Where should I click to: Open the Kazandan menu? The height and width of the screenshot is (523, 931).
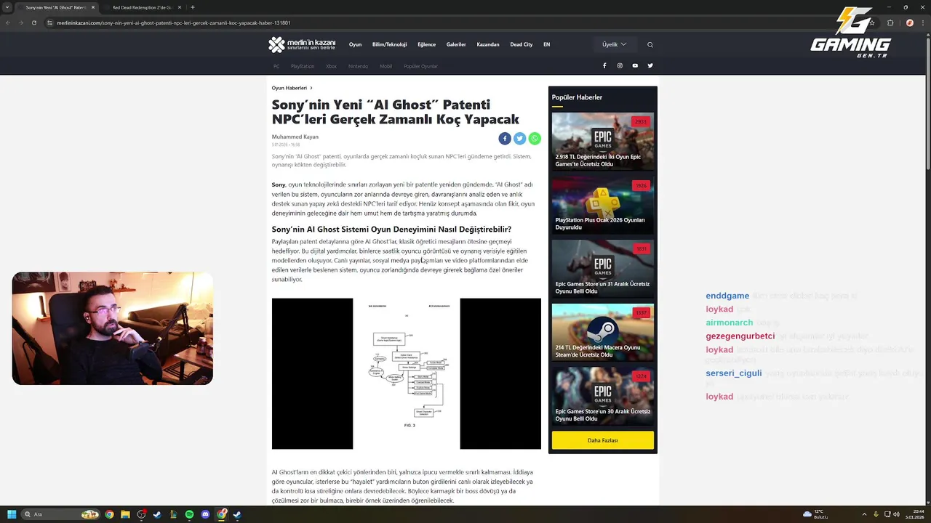(x=488, y=44)
